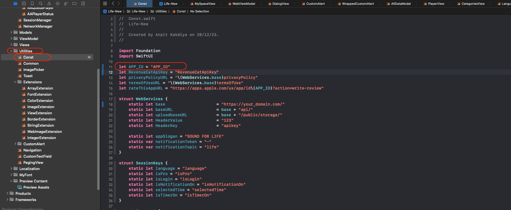Viewport: 511px width, 210px height.
Task: Click line number 18 in the gutter
Action: tap(111, 104)
